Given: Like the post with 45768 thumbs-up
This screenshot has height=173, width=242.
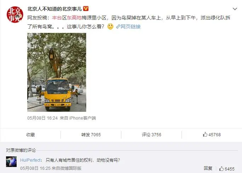Looking at the screenshot, I should tap(212, 134).
